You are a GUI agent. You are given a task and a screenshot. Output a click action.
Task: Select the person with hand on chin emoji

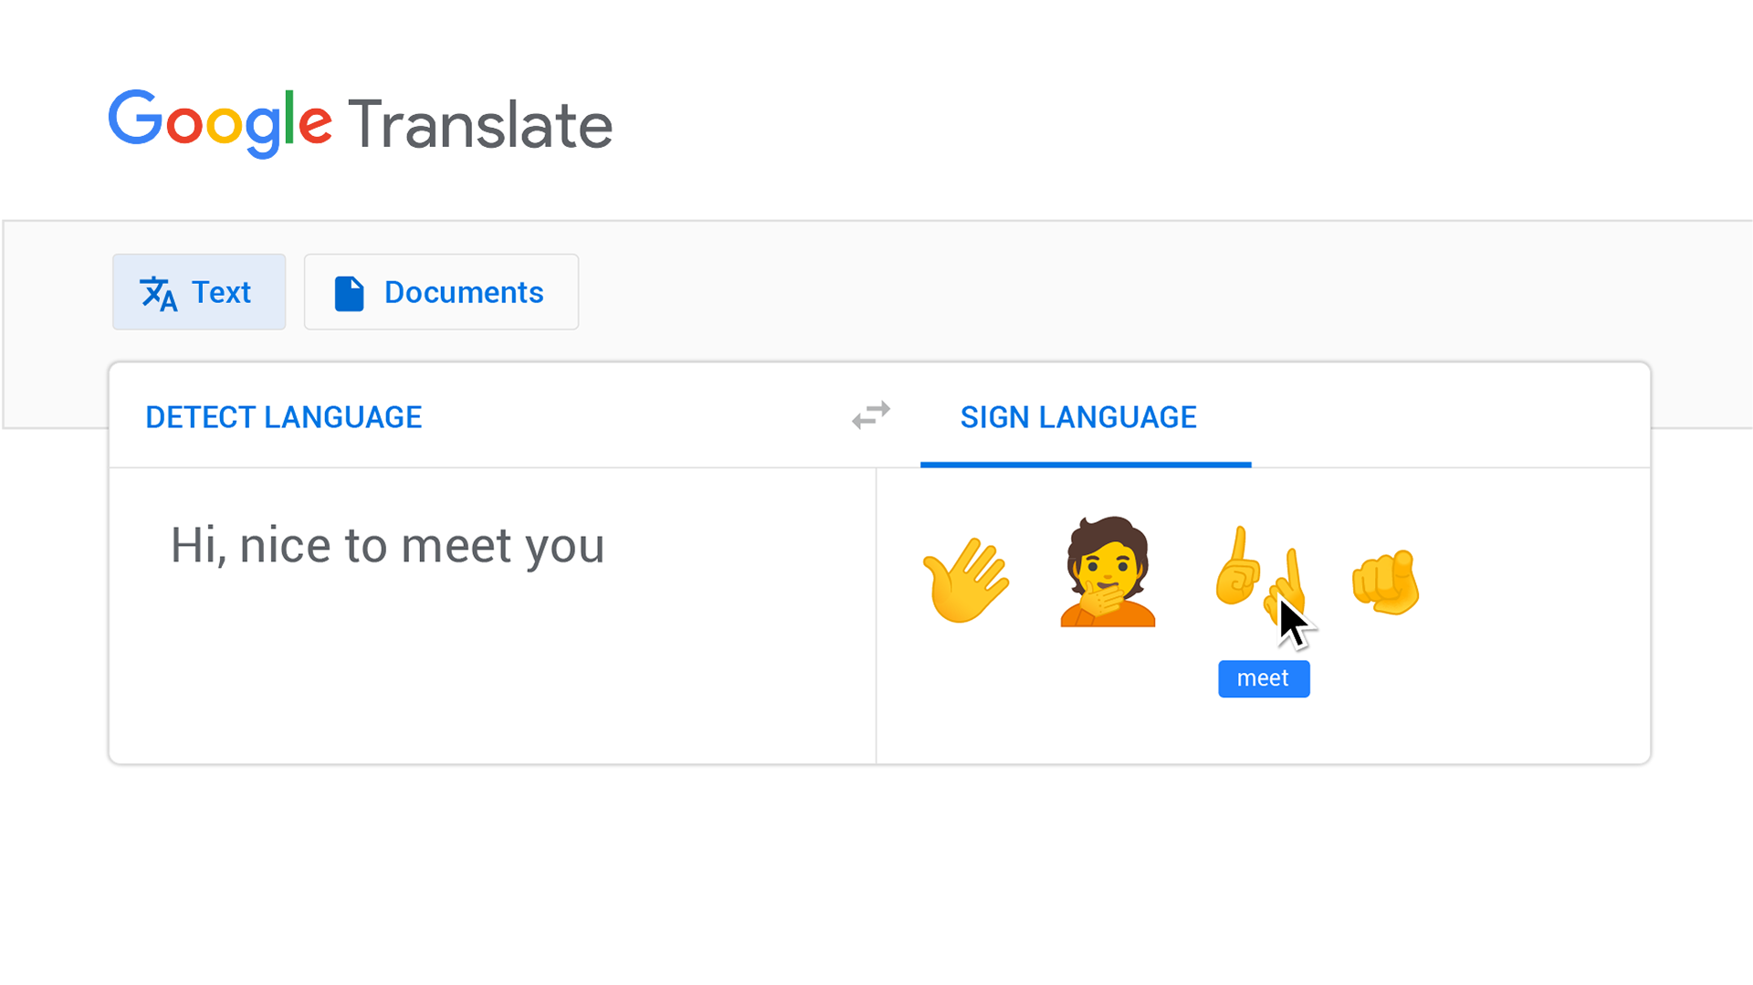(x=1107, y=571)
